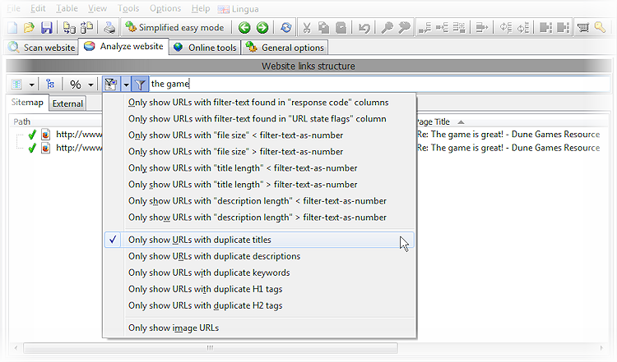The image size is (617, 362).
Task: Toggle Simplified easy mode
Action: point(174,27)
